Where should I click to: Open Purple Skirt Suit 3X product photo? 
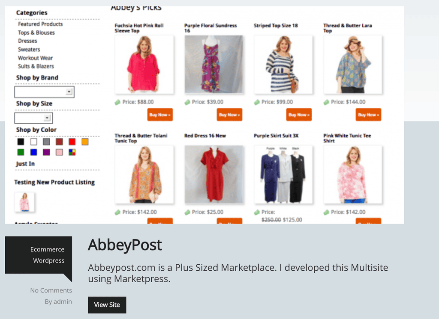point(283,174)
